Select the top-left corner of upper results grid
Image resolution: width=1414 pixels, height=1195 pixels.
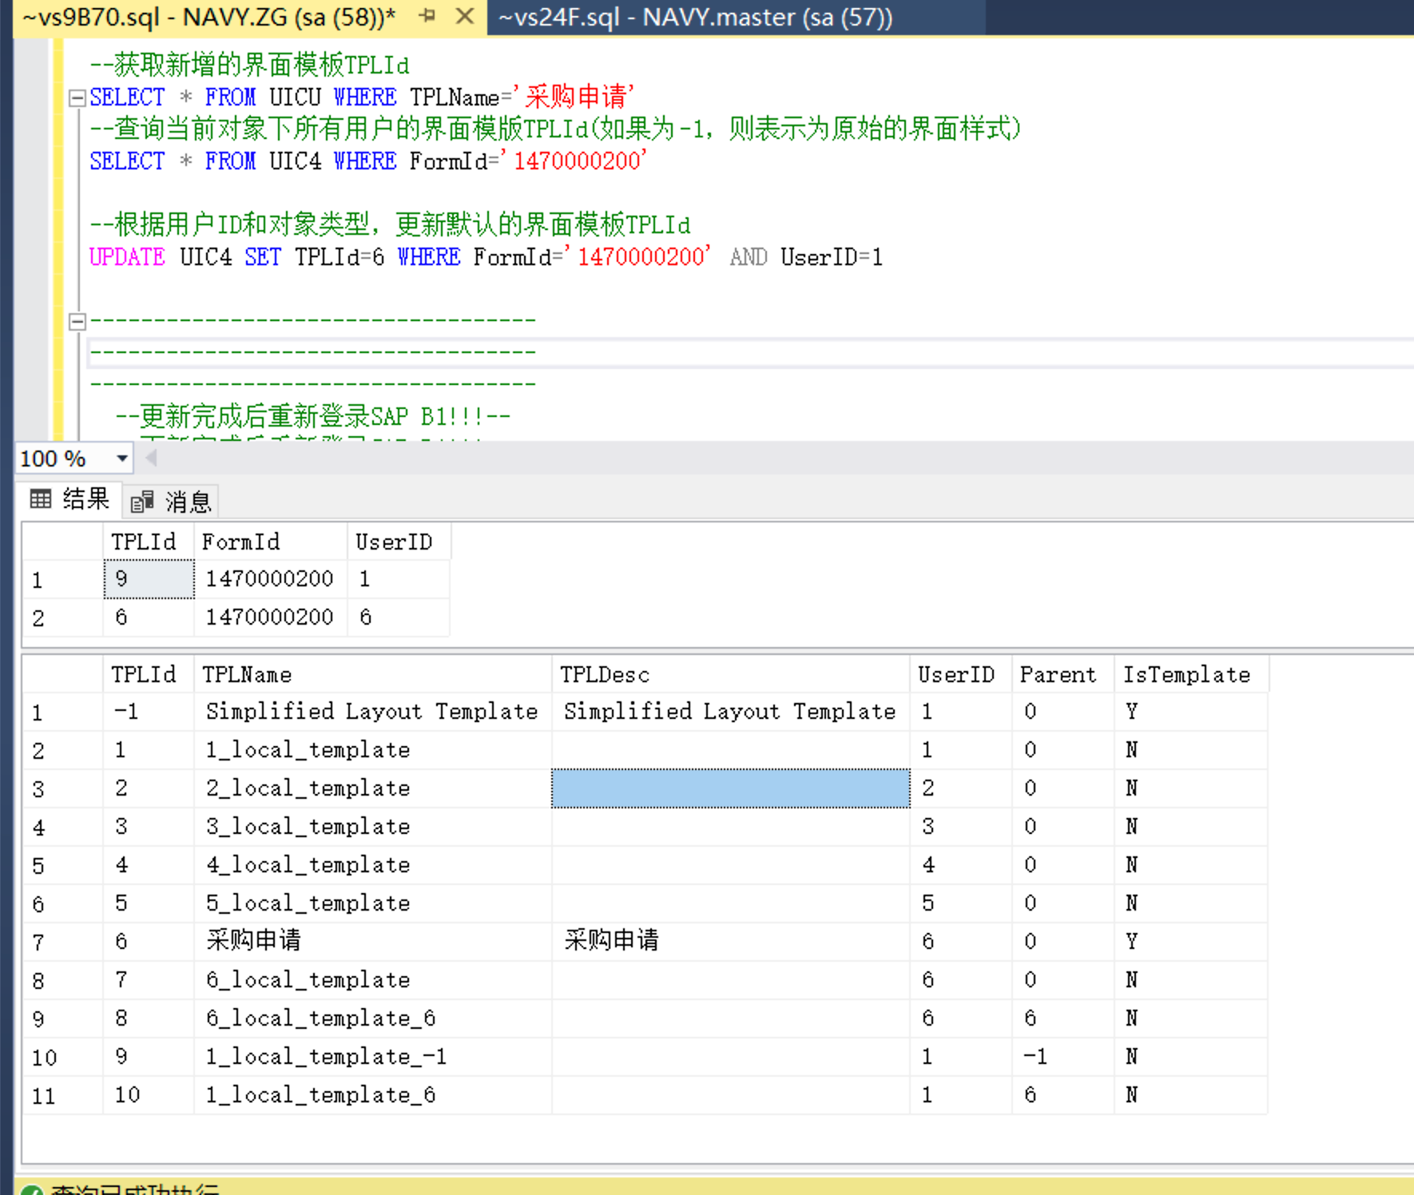[x=62, y=542]
